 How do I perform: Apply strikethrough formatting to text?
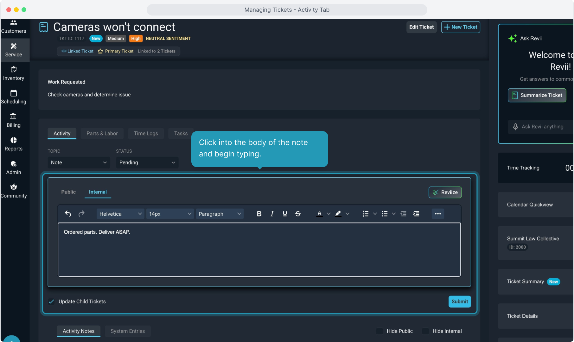coord(298,214)
